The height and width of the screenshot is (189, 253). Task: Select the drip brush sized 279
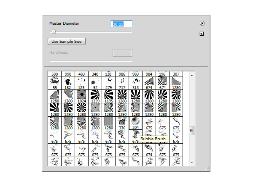click(x=109, y=83)
